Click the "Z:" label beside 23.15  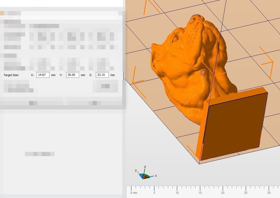click(91, 75)
